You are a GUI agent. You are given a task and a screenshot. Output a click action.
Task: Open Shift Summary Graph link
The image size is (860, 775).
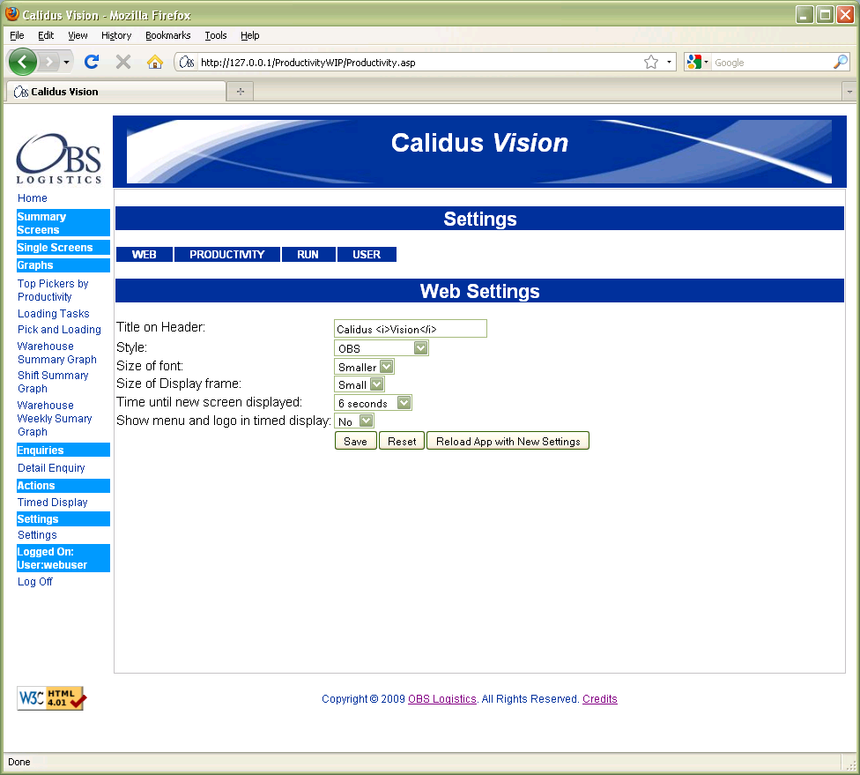[53, 382]
